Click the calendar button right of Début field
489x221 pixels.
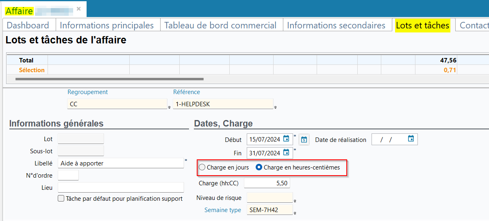304,139
